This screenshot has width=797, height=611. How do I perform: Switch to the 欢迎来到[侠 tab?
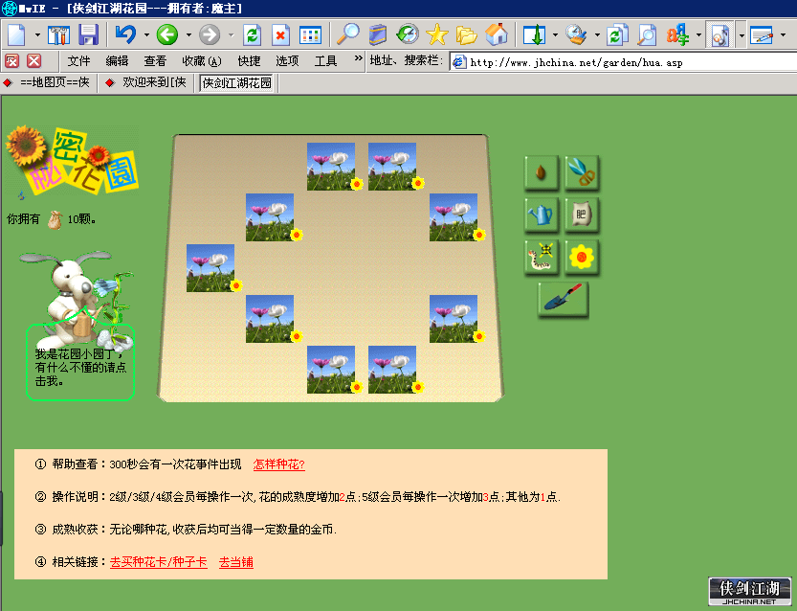pyautogui.click(x=146, y=82)
